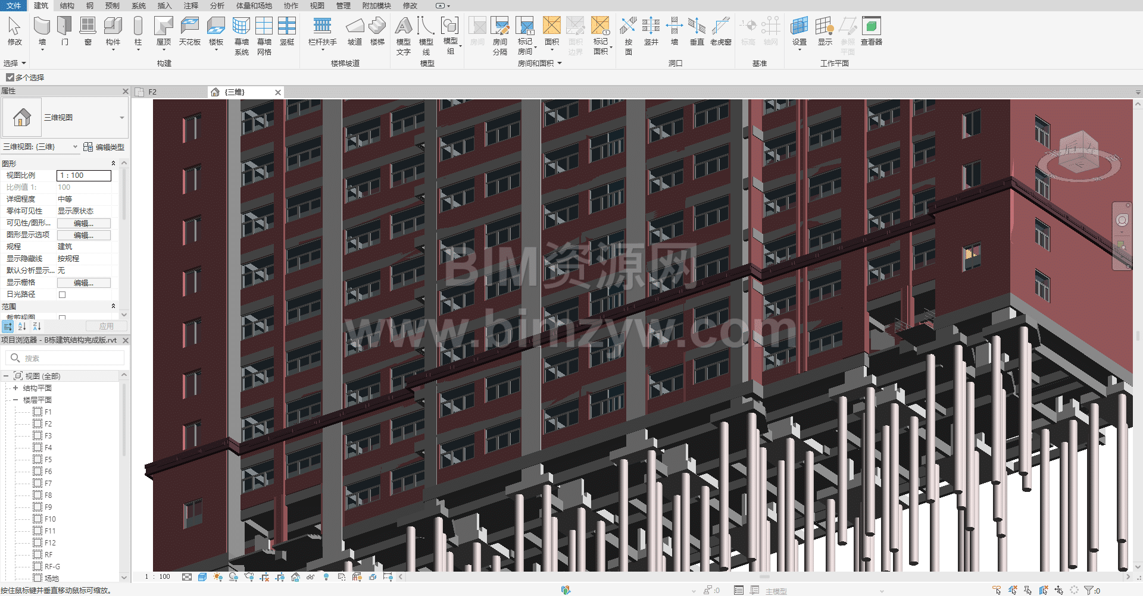
Task: Open the F5 floor plan in browser
Action: [48, 459]
